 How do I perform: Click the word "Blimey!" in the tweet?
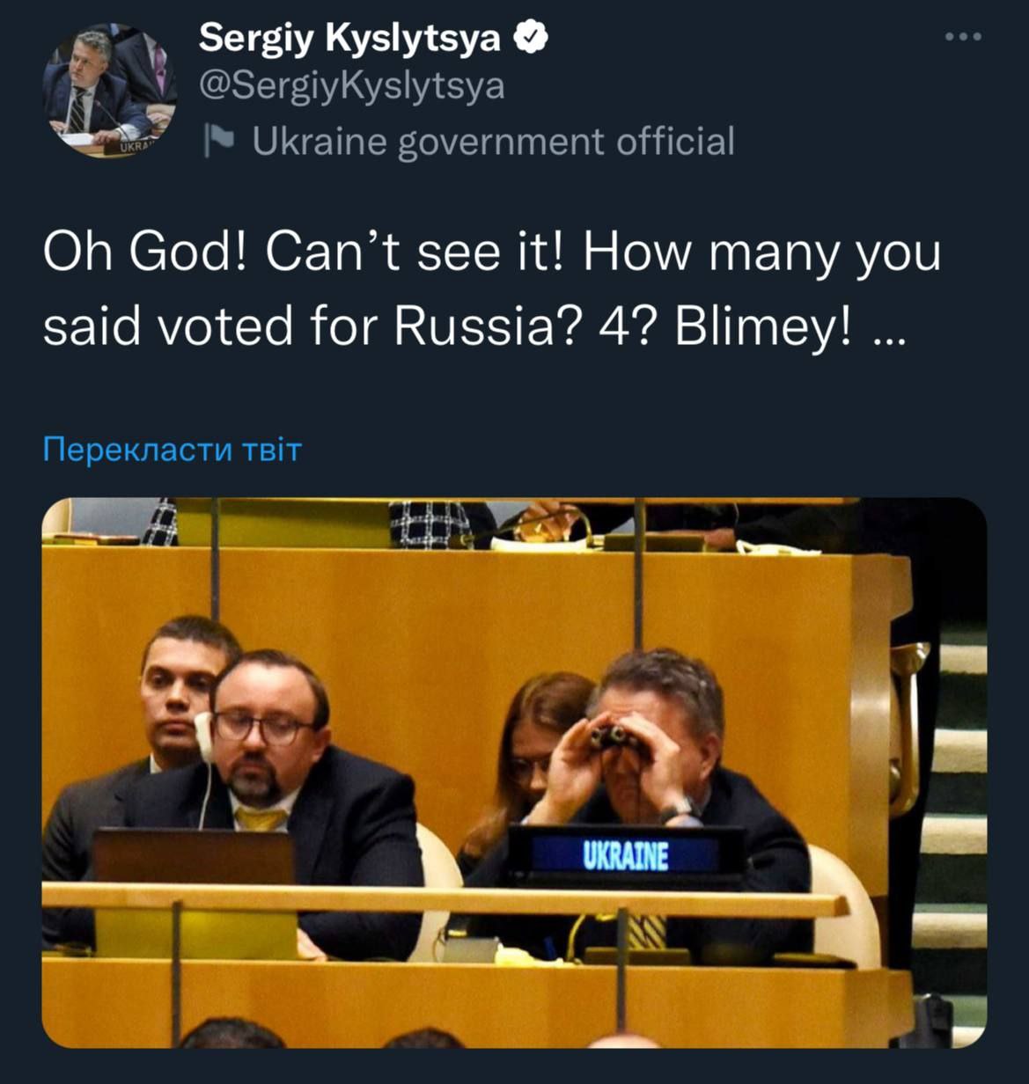[763, 328]
